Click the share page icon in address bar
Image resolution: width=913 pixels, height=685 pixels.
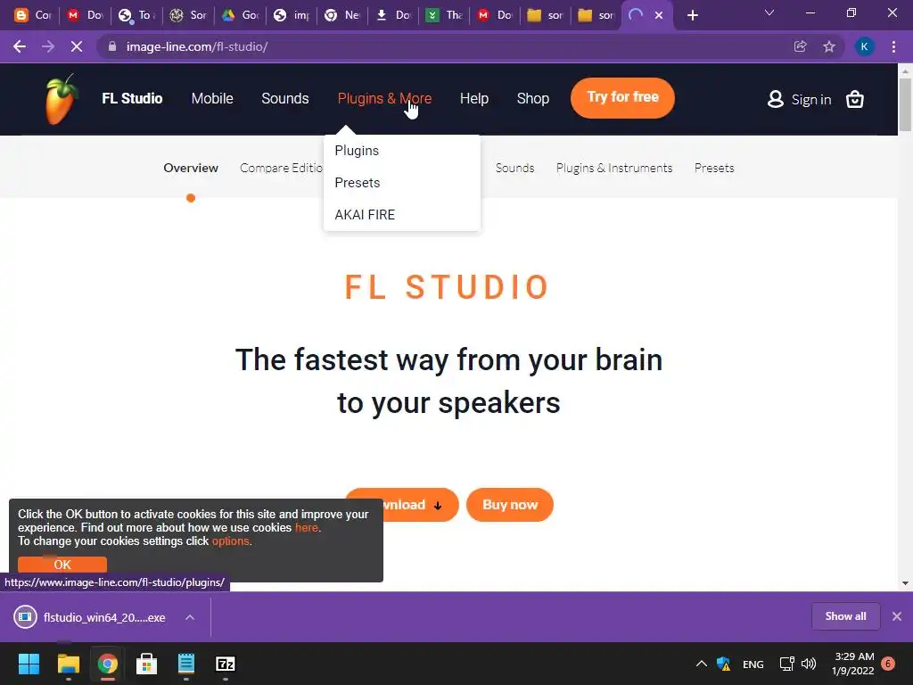click(x=801, y=46)
